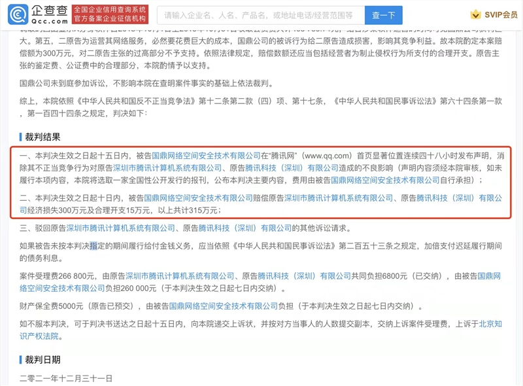Open 国鼎网络空间安全技术有限公司 link before "腾讯网"

[x=206, y=156]
